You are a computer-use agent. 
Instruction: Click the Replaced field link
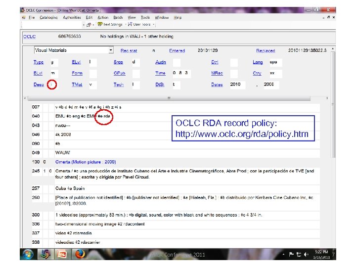pos(266,50)
